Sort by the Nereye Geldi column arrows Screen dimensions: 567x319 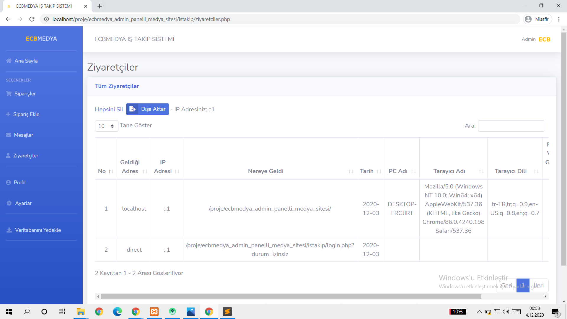pyautogui.click(x=351, y=171)
